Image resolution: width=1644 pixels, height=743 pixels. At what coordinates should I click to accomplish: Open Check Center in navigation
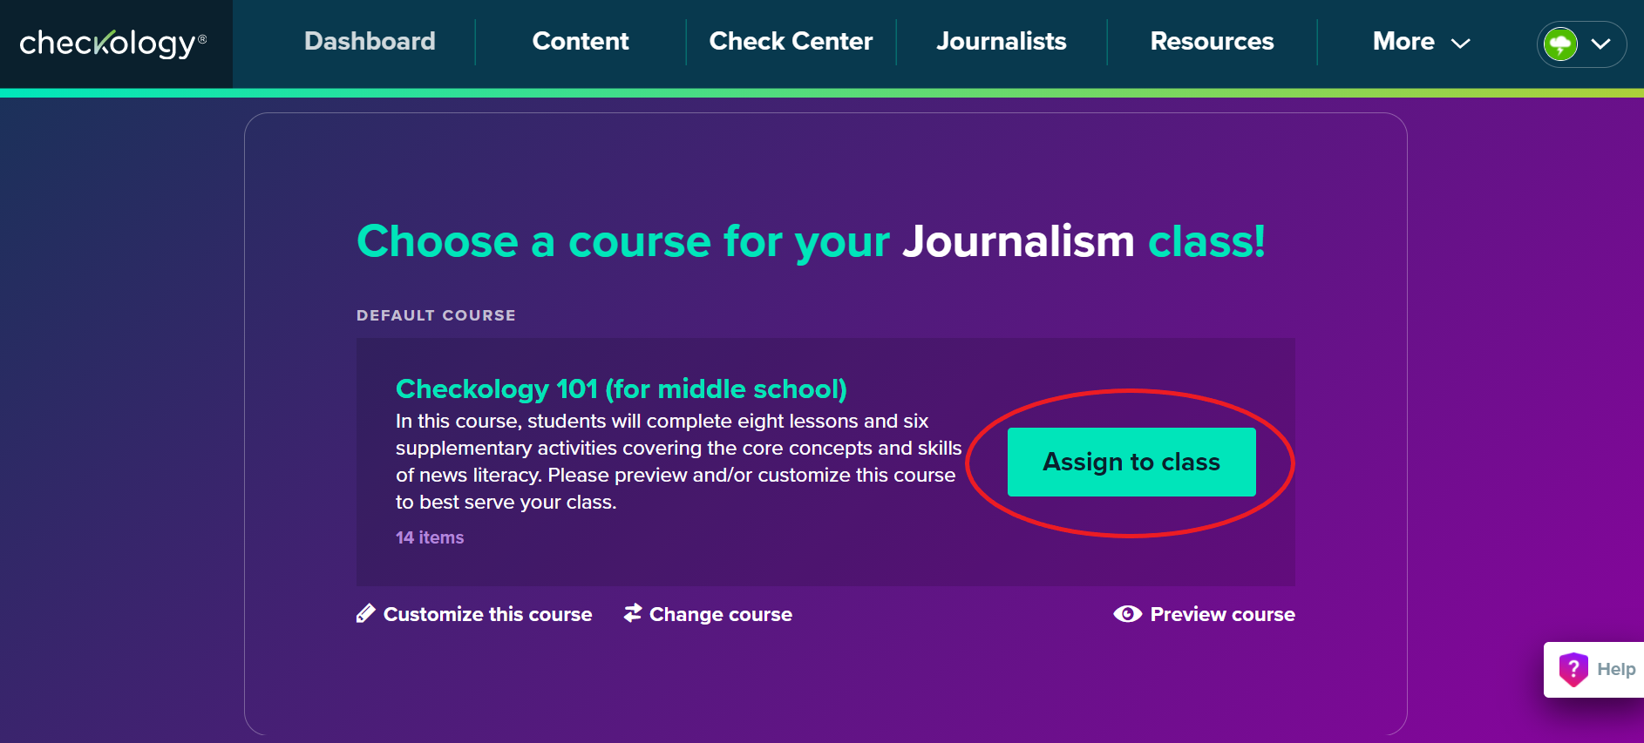(x=791, y=41)
